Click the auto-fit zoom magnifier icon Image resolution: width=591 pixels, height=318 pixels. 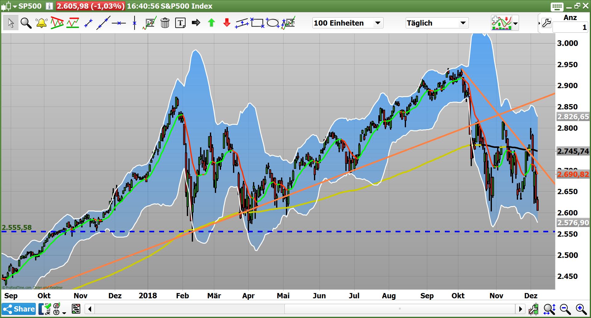point(549,309)
